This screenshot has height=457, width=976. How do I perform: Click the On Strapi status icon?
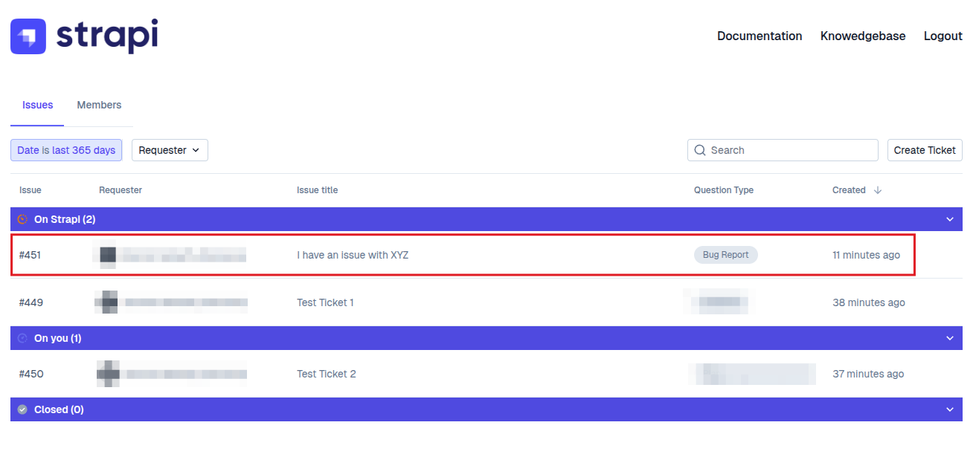pyautogui.click(x=22, y=219)
